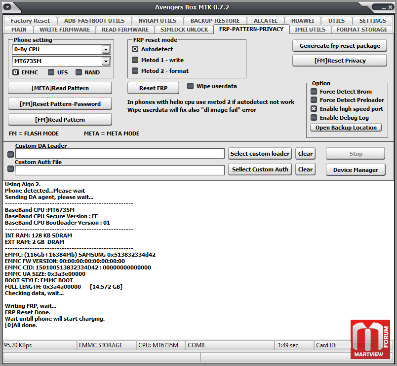The height and width of the screenshot is (366, 397).
Task: Click [FM]Reset Pattern-Password button
Action: [x=60, y=104]
